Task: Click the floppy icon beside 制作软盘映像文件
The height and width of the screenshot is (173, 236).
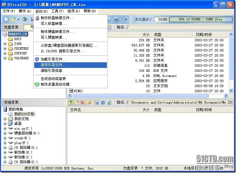Action: pos(37,18)
